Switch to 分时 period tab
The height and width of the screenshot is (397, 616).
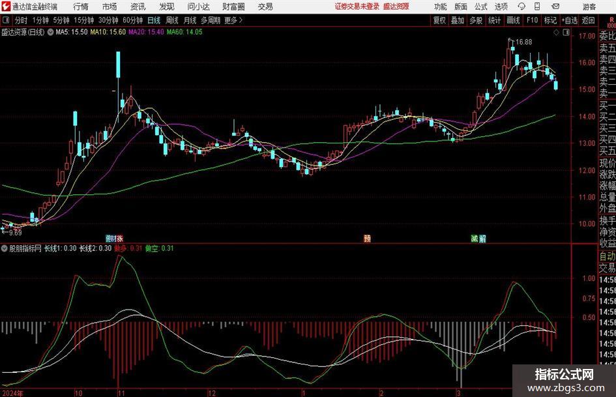pyautogui.click(x=21, y=20)
